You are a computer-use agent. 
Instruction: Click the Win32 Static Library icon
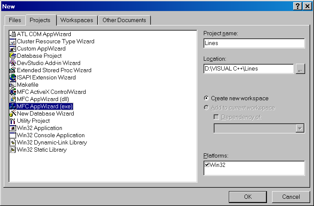(x=13, y=150)
